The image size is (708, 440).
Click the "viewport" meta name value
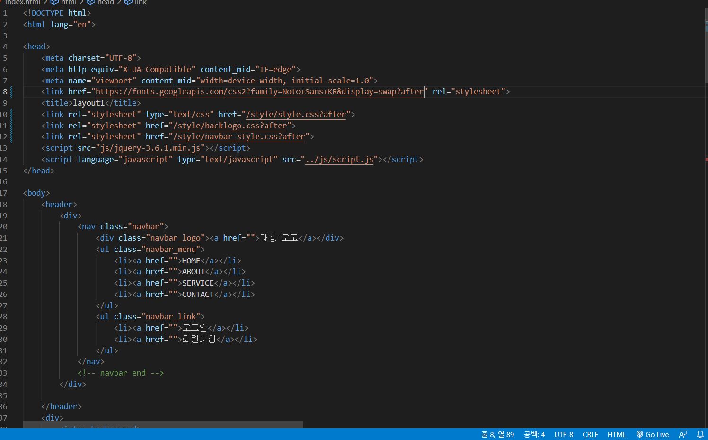point(114,81)
